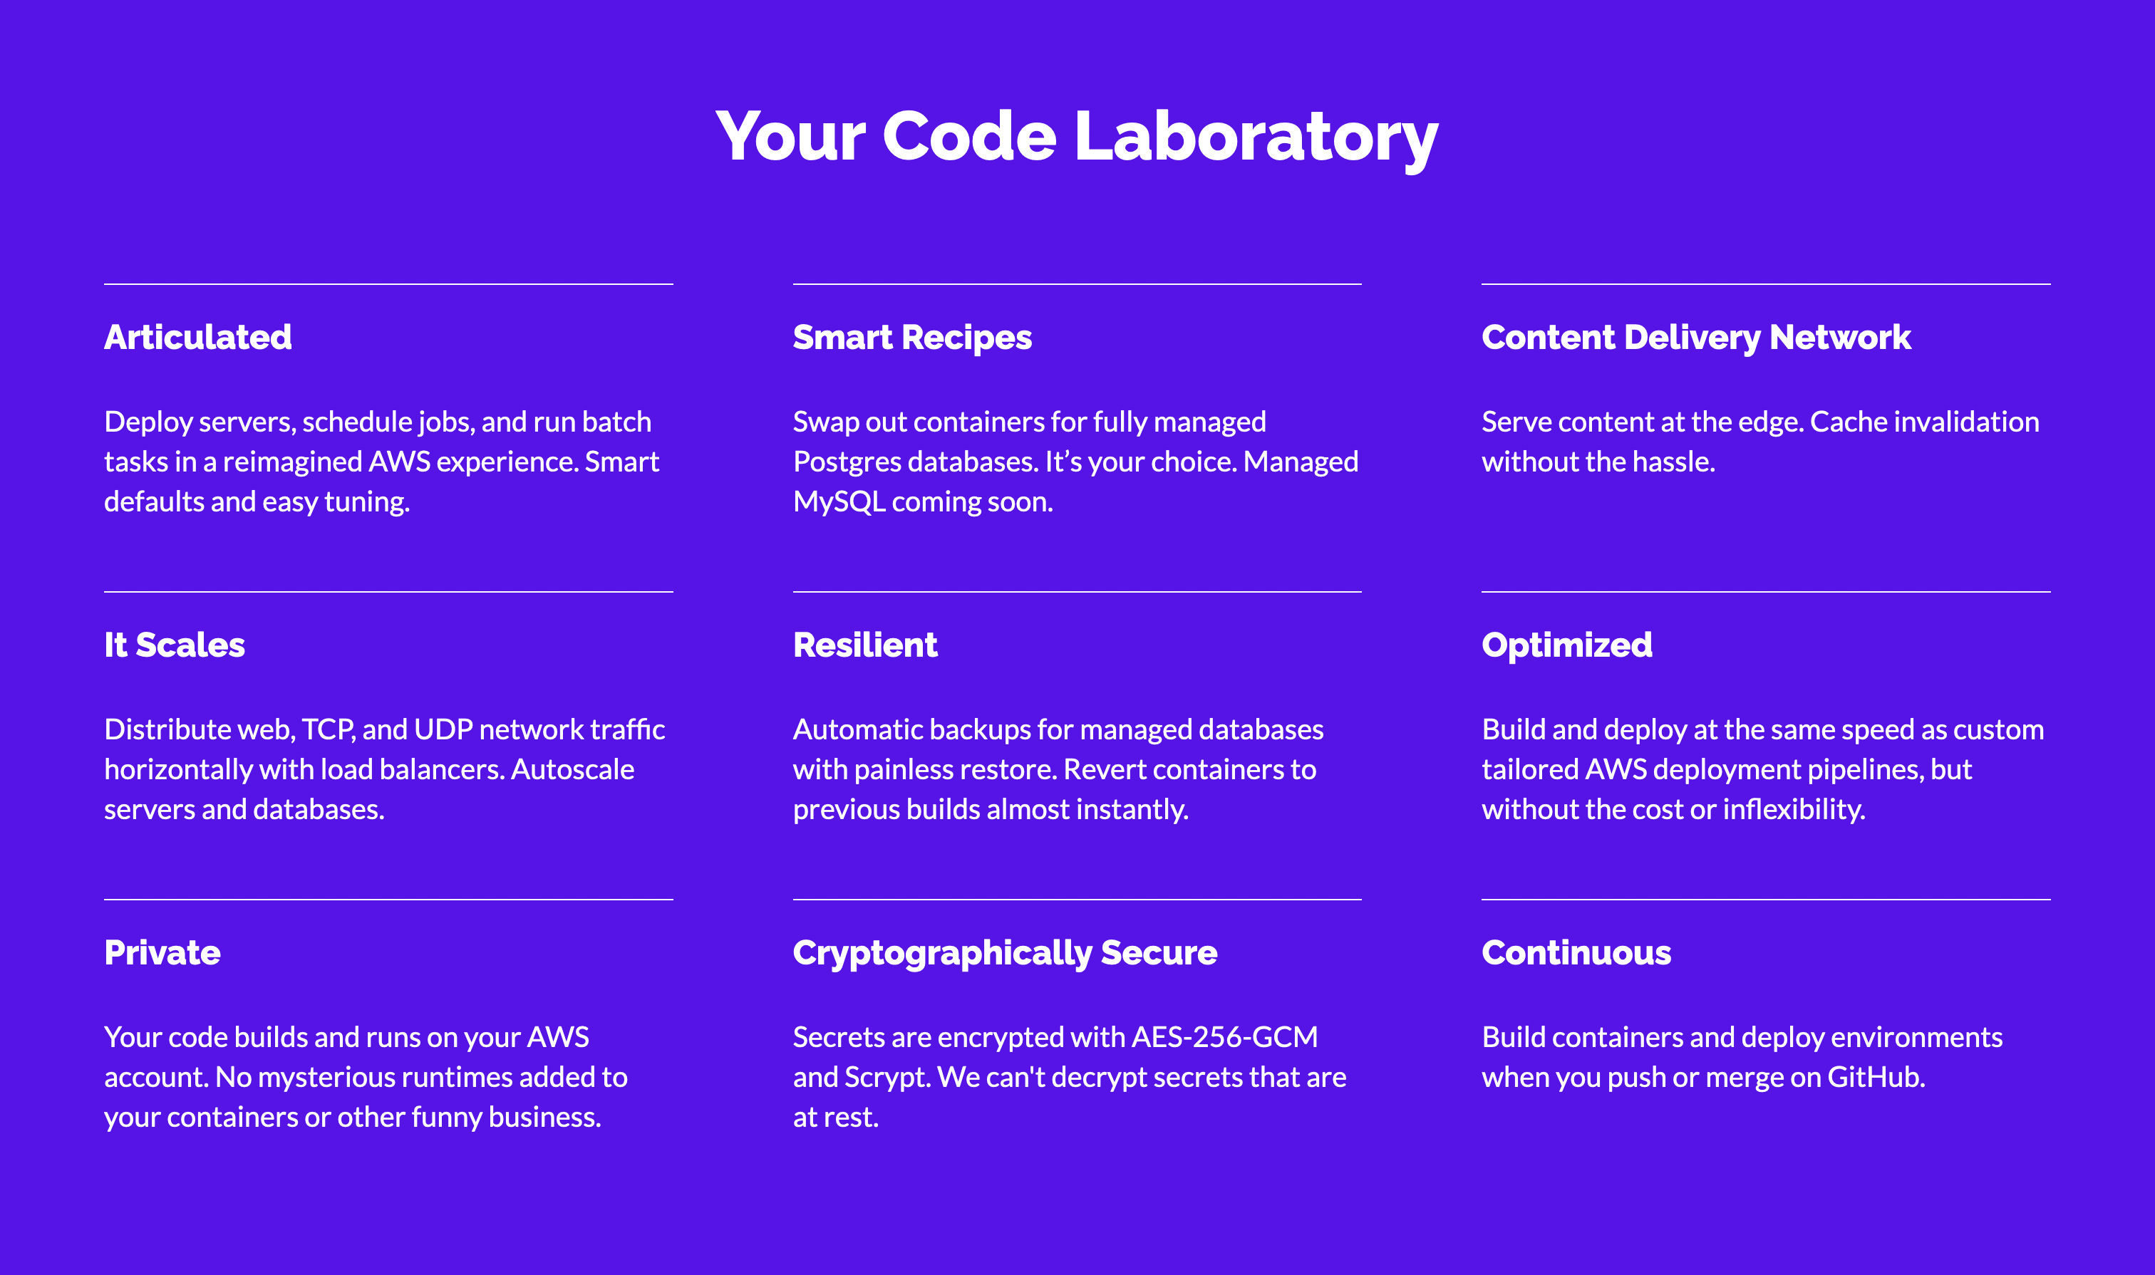This screenshot has width=2155, height=1275.
Task: Click the Content Delivery Network heading
Action: pyautogui.click(x=1696, y=338)
